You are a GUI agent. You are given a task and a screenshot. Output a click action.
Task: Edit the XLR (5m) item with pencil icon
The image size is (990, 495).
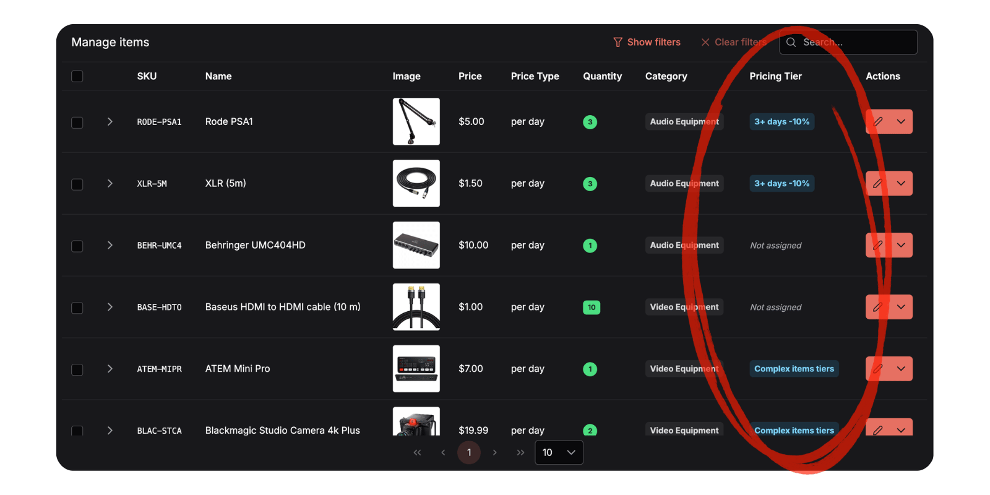point(877,183)
